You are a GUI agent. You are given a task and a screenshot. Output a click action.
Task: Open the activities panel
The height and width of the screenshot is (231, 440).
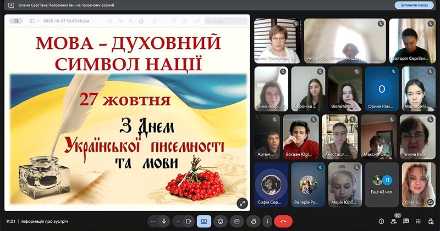(418, 221)
